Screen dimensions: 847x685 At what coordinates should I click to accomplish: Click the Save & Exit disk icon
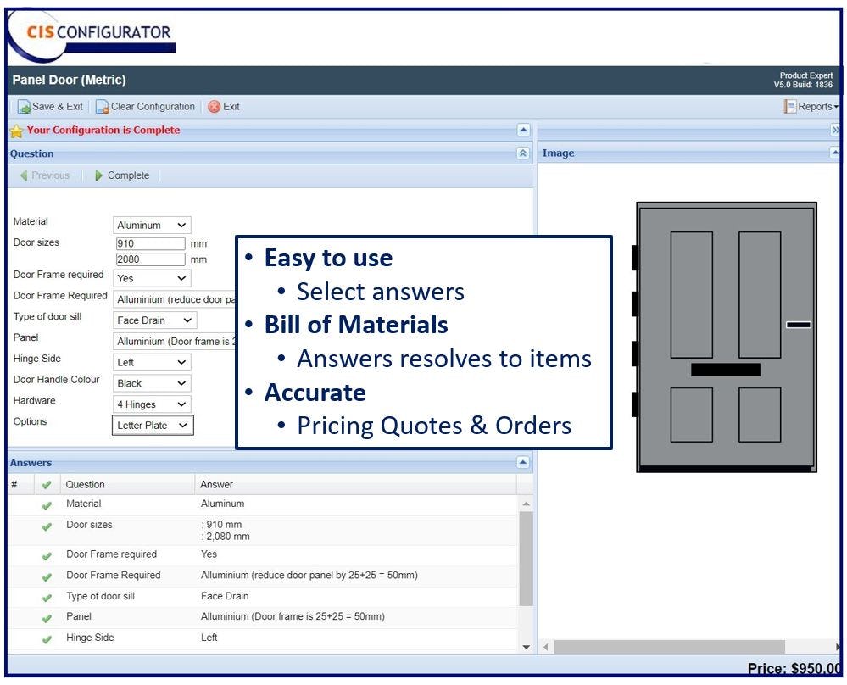coord(25,107)
